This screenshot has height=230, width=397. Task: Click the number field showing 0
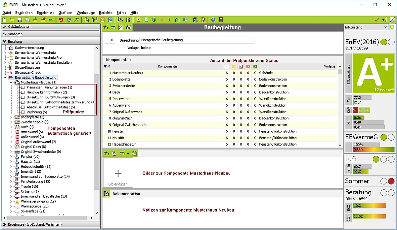click(x=110, y=40)
